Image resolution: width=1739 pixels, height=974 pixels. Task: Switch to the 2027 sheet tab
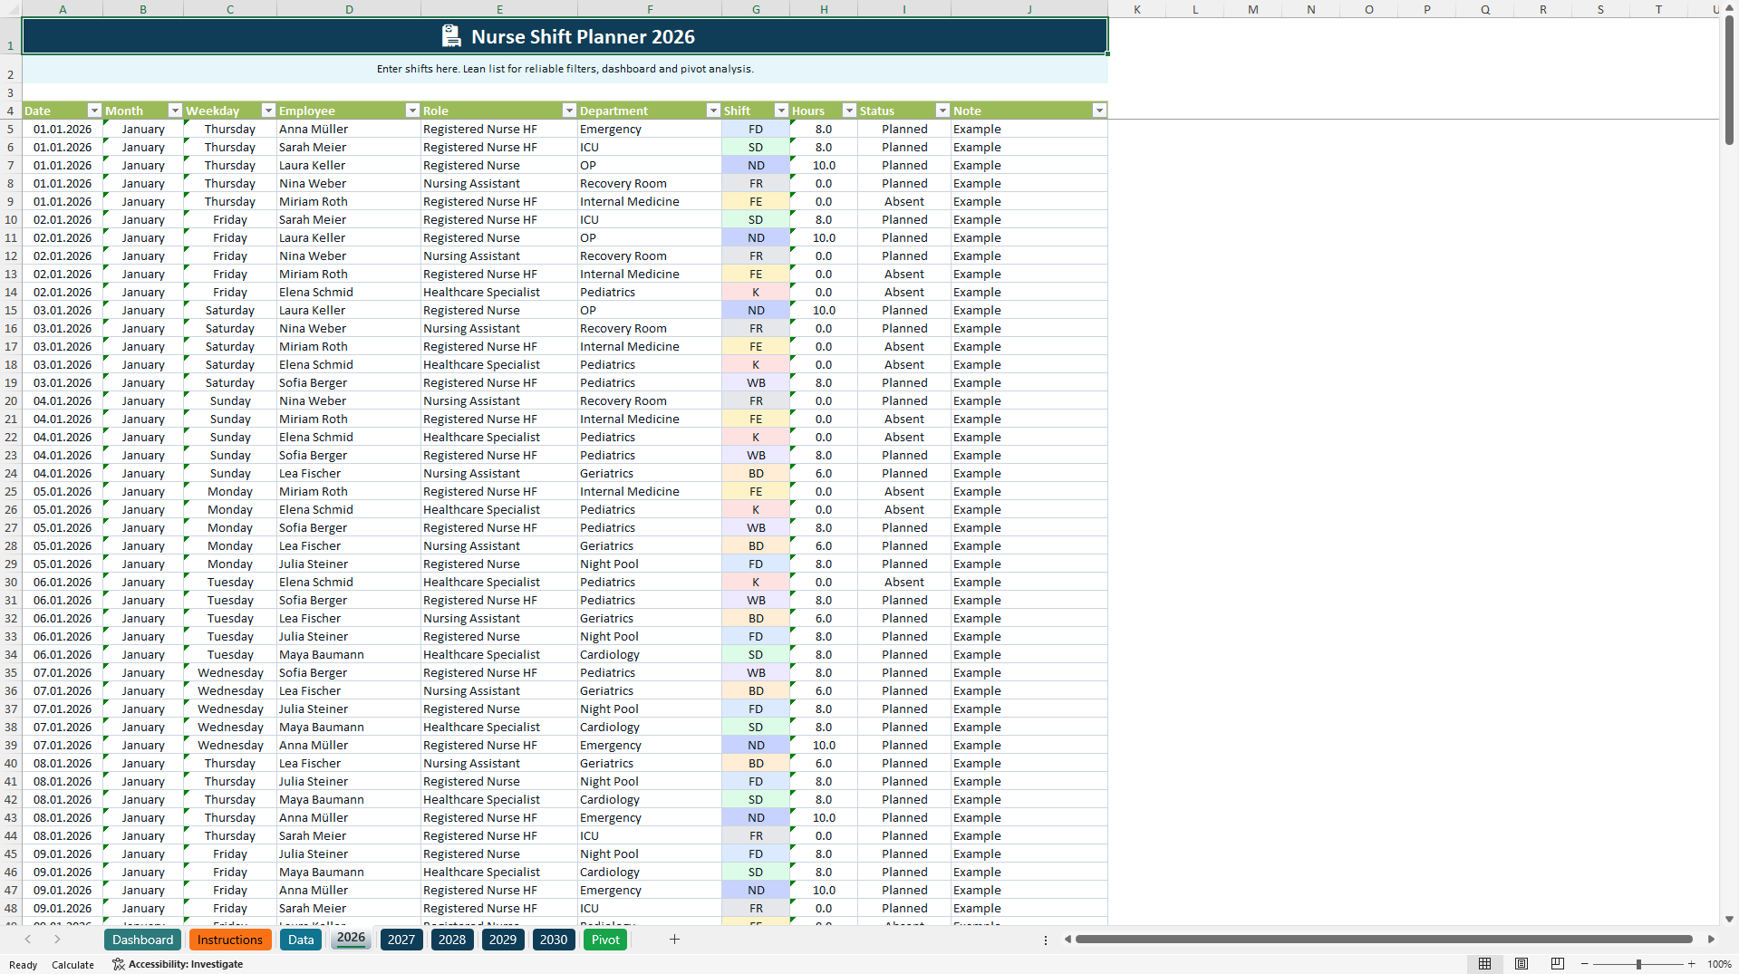401,940
